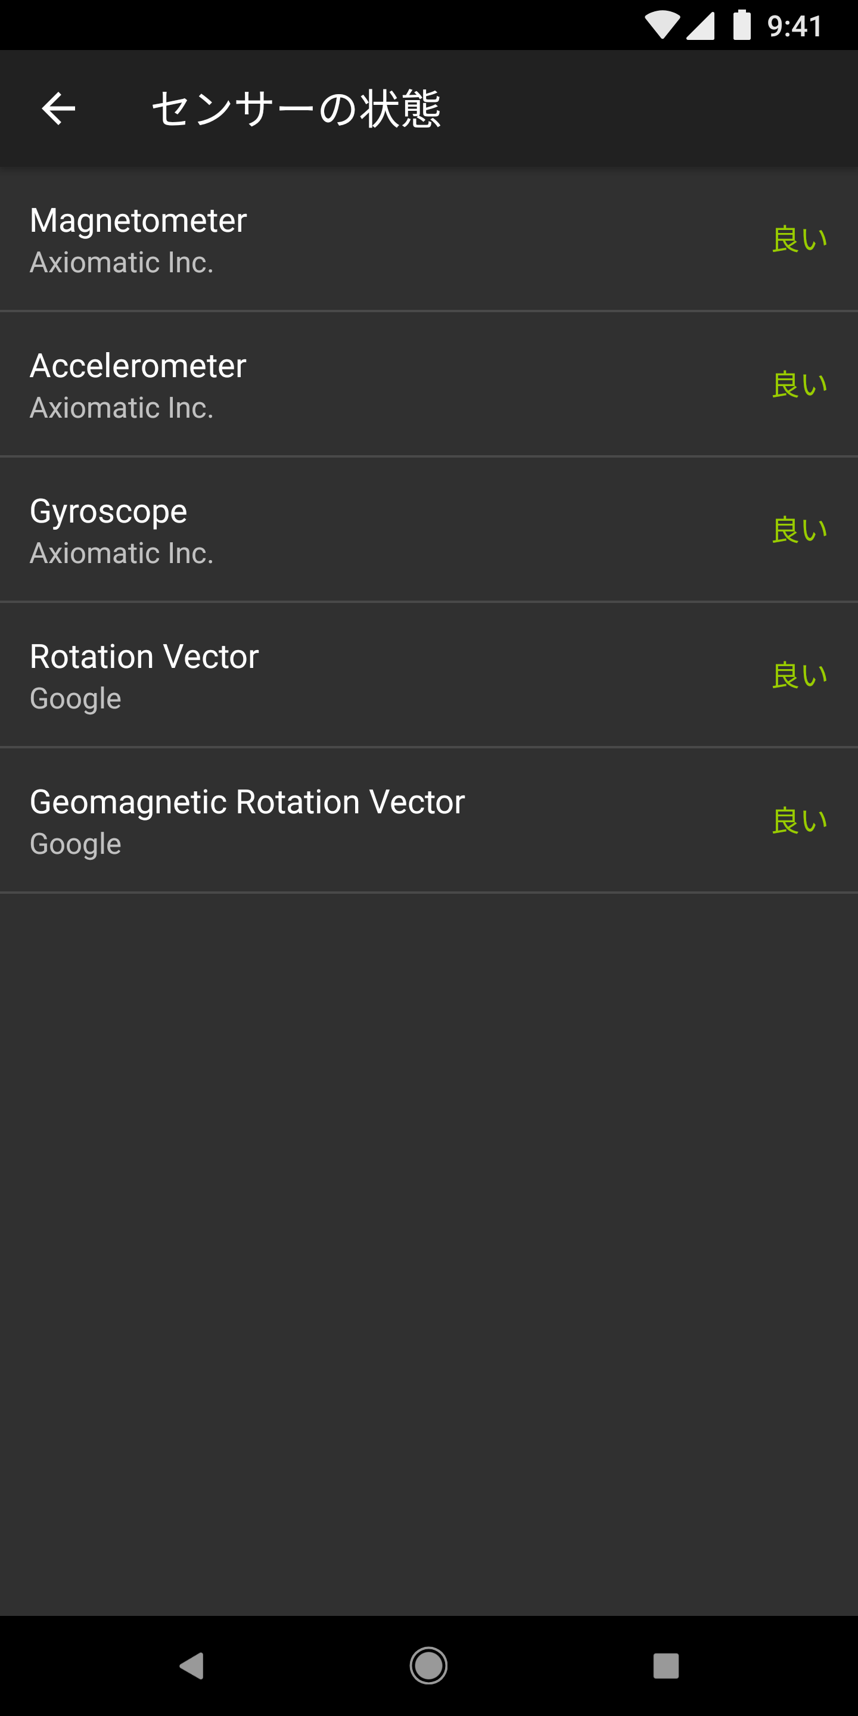Open the Magnetometer sensor entry
This screenshot has height=1716, width=858.
429,239
